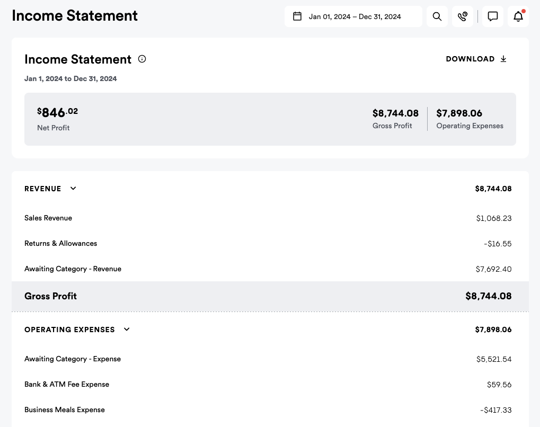
Task: Open the chat message icon
Action: point(493,16)
